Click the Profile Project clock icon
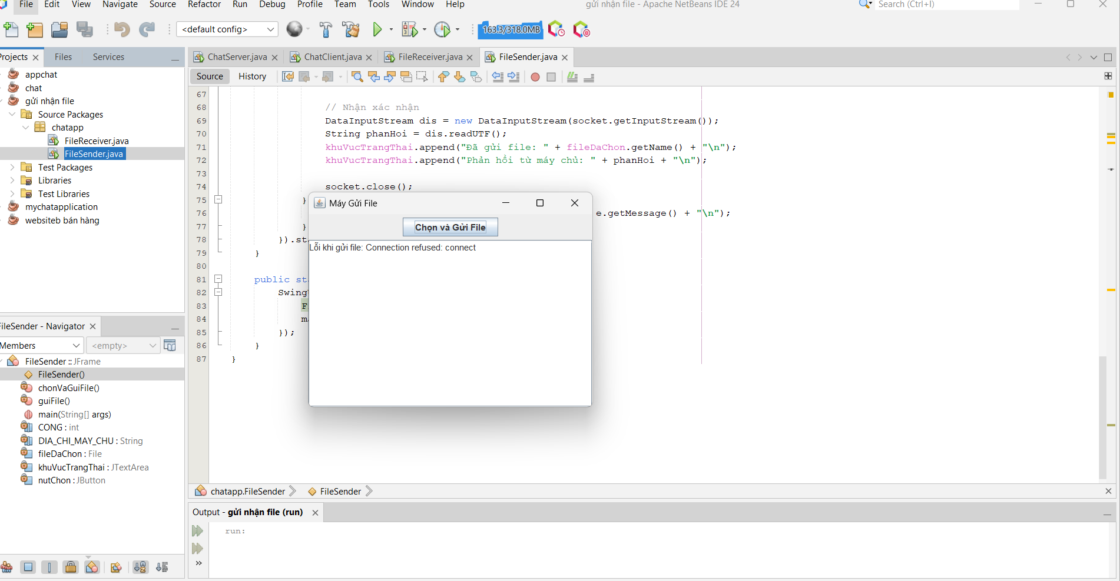This screenshot has height=581, width=1120. (x=442, y=29)
